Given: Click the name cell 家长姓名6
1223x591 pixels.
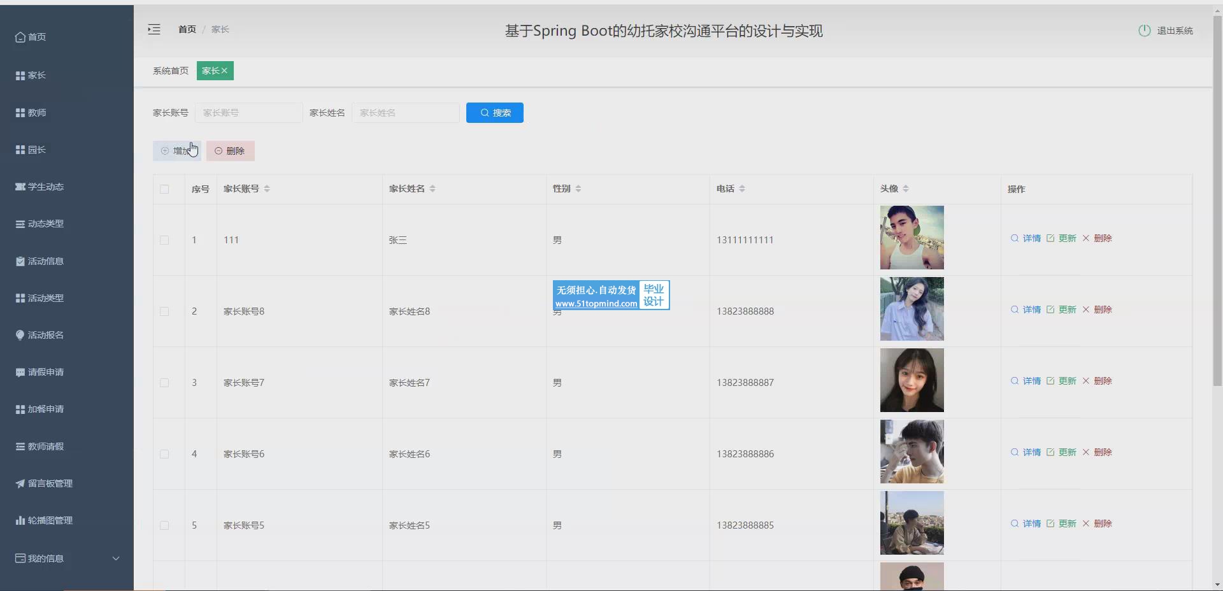Looking at the screenshot, I should point(410,454).
